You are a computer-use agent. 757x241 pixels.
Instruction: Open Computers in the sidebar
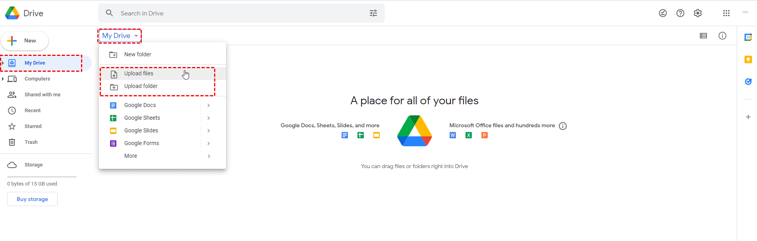(46, 79)
